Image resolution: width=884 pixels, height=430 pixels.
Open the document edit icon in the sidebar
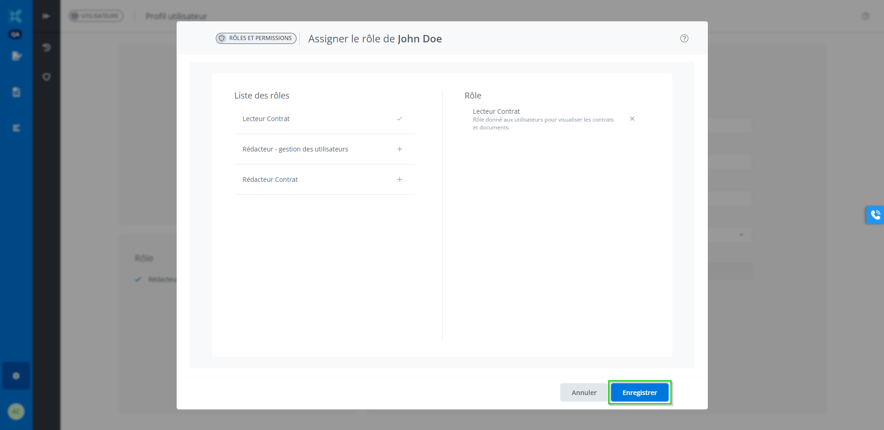coord(17,56)
